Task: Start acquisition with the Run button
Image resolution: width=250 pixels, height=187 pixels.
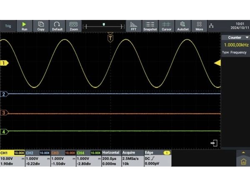Action: click(x=25, y=26)
